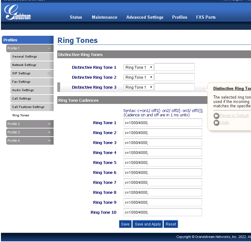This screenshot has height=242, width=251.
Task: Open Distinctive Ring Tone 3 dropdown
Action: click(139, 87)
